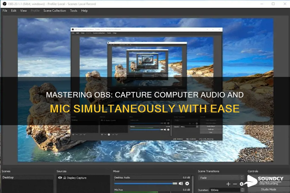Maximize the OBS window
Viewport: 290px width, 193px height.
click(273, 4)
